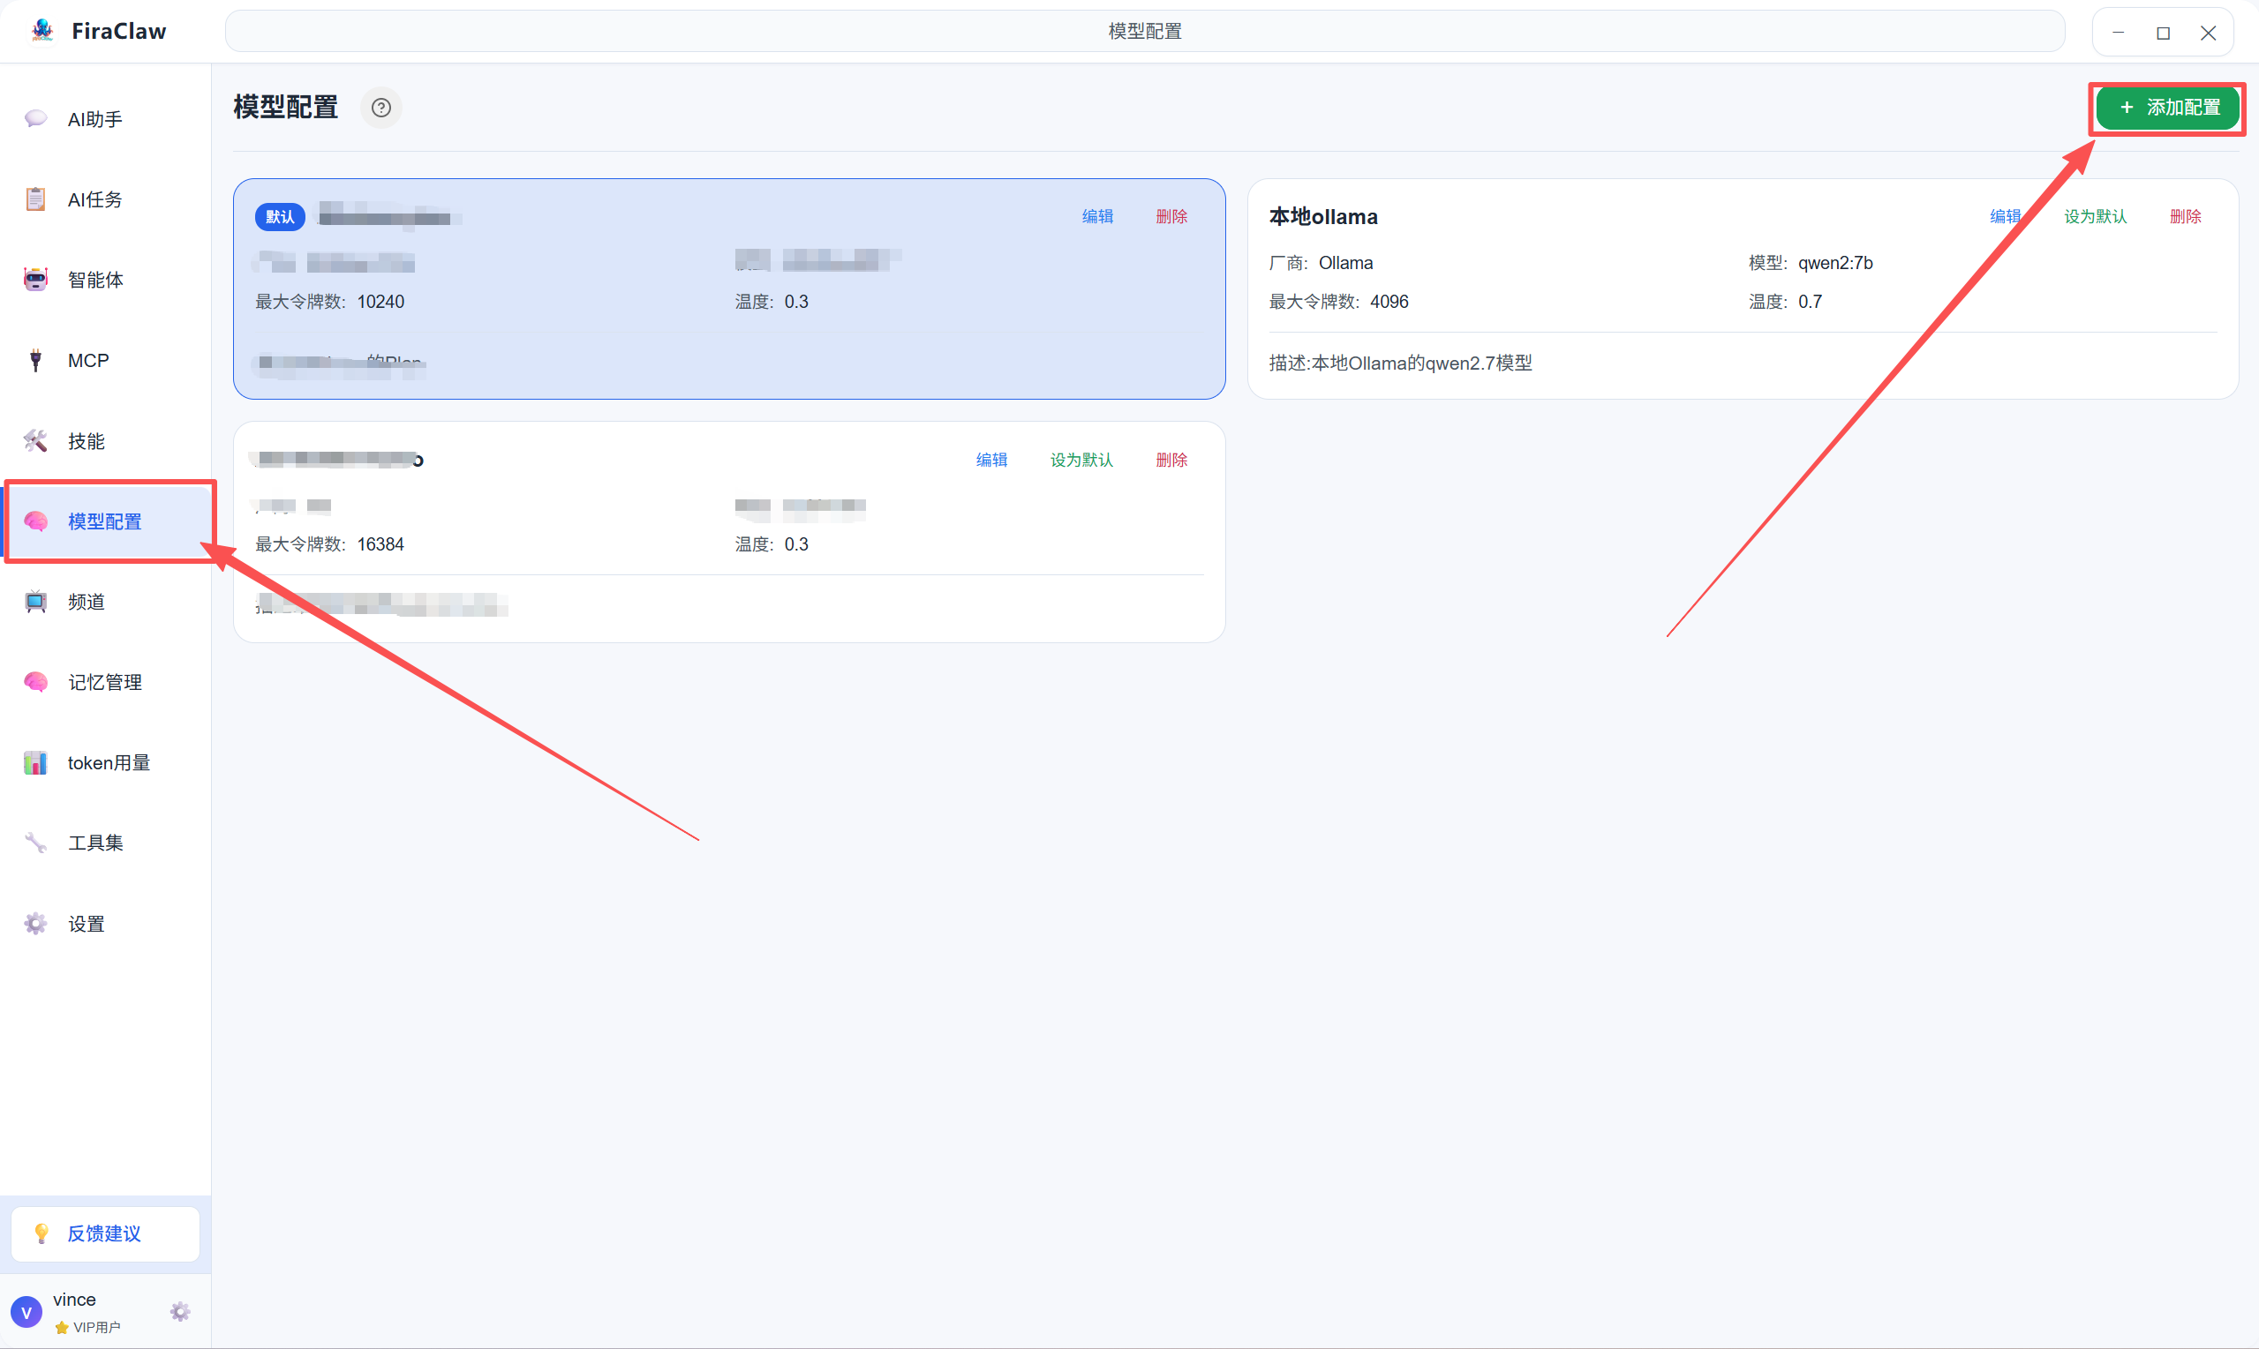The width and height of the screenshot is (2259, 1349).
Task: Edit the default model configuration card
Action: pyautogui.click(x=1097, y=216)
